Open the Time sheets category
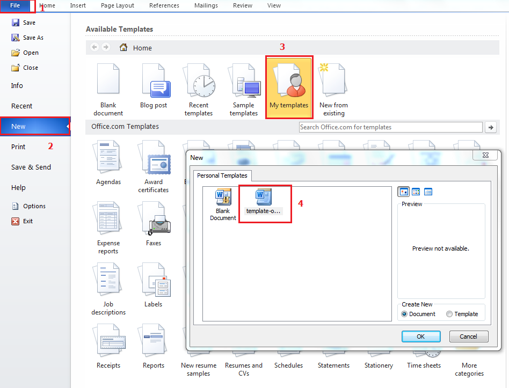 (424, 365)
